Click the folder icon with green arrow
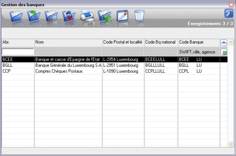The image size is (236, 156). coord(34,16)
